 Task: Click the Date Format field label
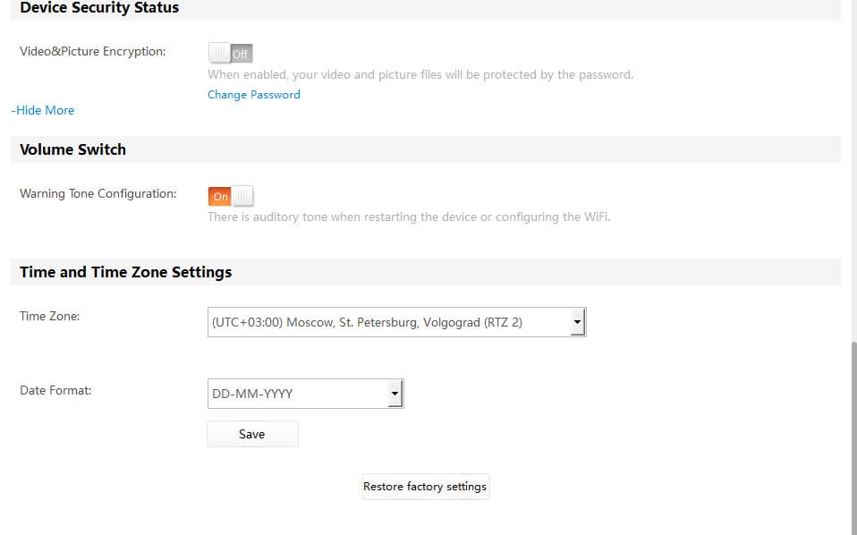(x=55, y=391)
